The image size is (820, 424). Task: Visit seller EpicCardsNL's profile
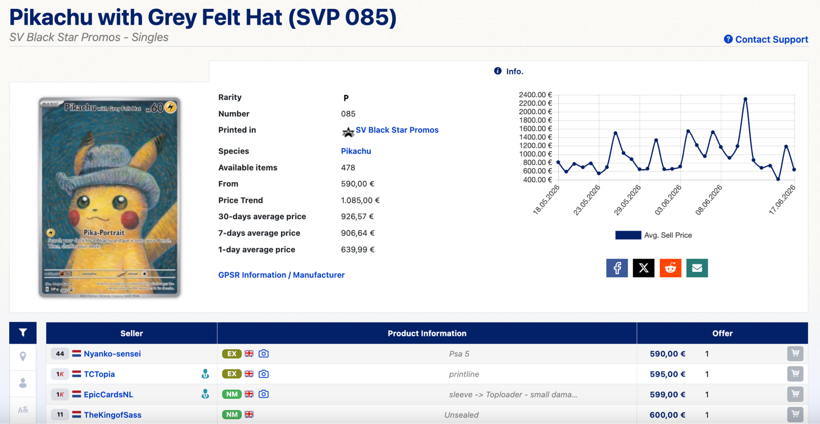coord(109,395)
